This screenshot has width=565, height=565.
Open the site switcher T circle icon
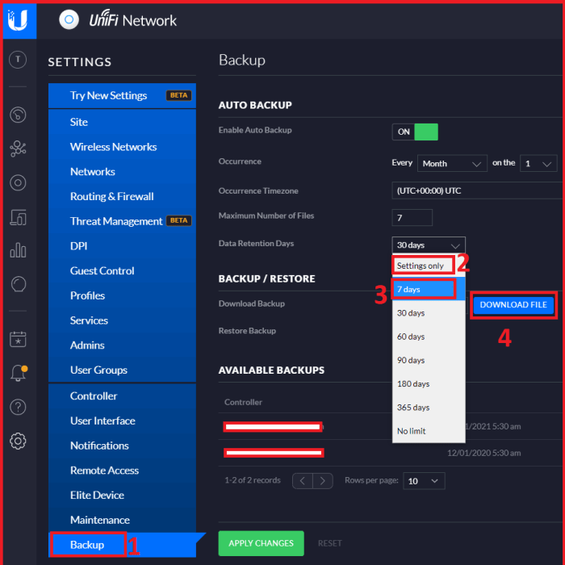[18, 60]
